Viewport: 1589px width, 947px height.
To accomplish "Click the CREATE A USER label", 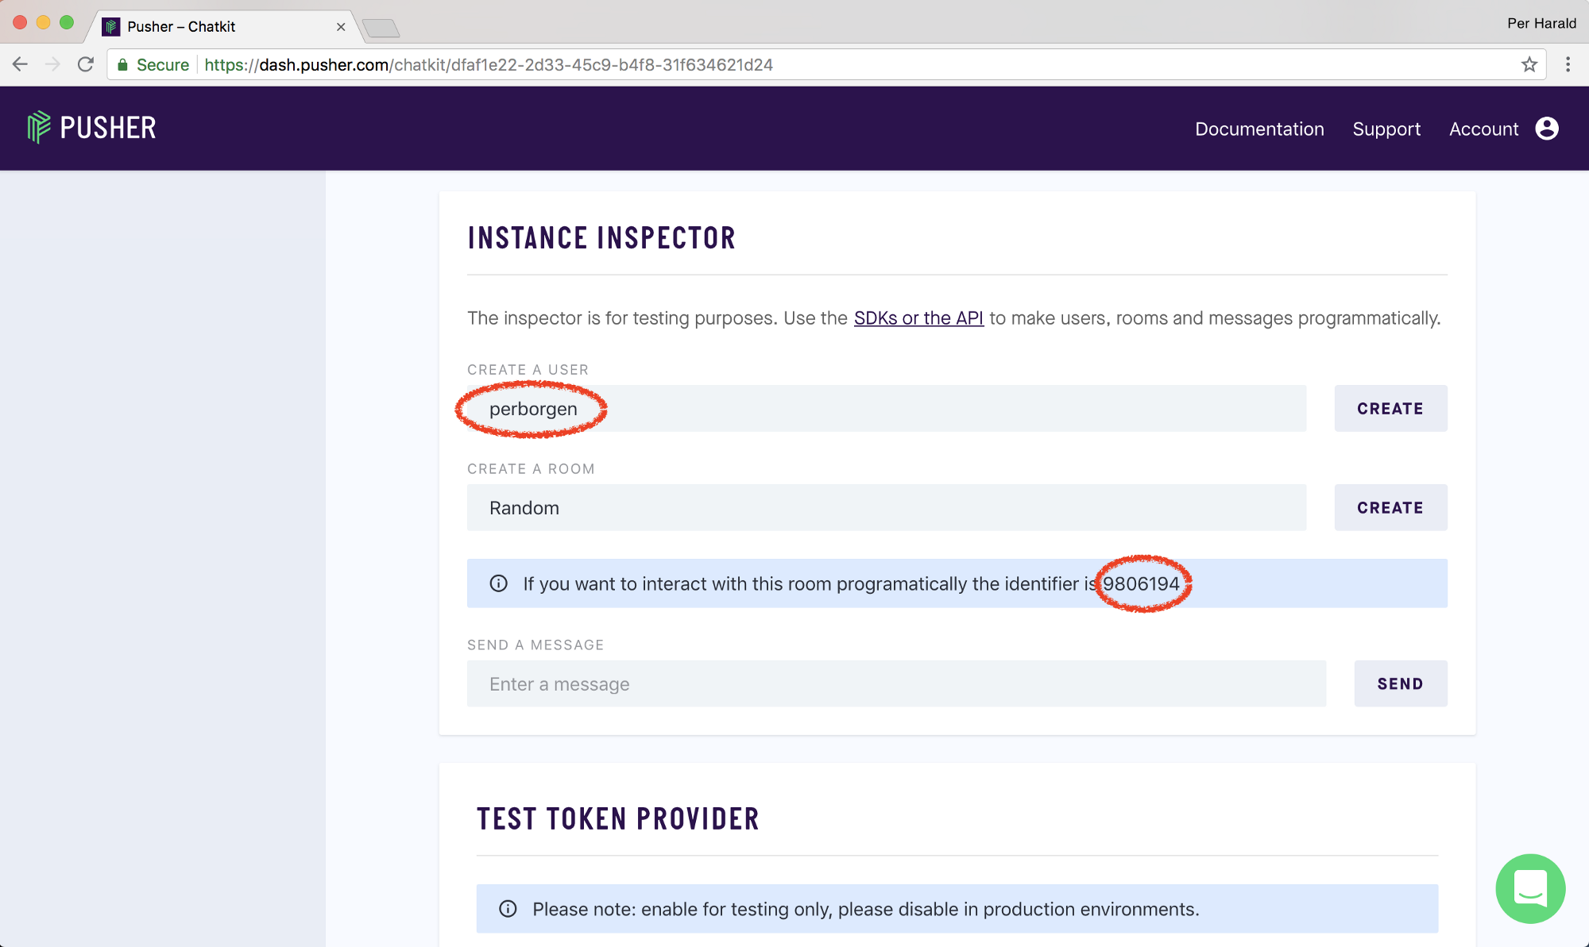I will tap(528, 370).
